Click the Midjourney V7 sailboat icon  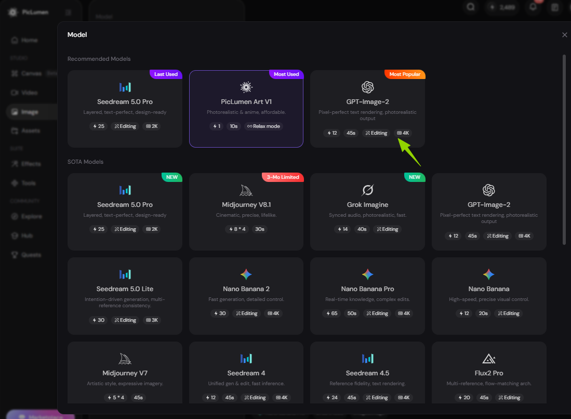(125, 359)
